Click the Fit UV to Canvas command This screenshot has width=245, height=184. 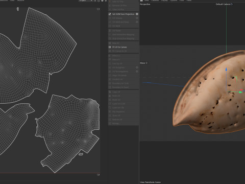119,47
